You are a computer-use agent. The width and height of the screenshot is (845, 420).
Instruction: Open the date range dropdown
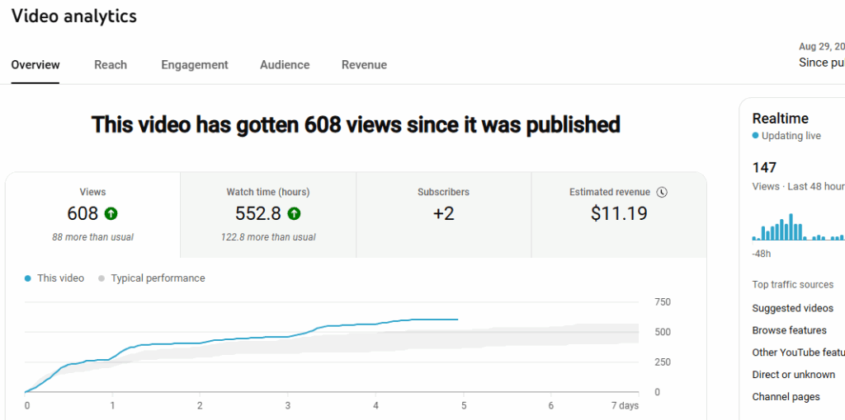(821, 55)
